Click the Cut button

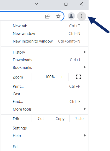tap(41, 119)
